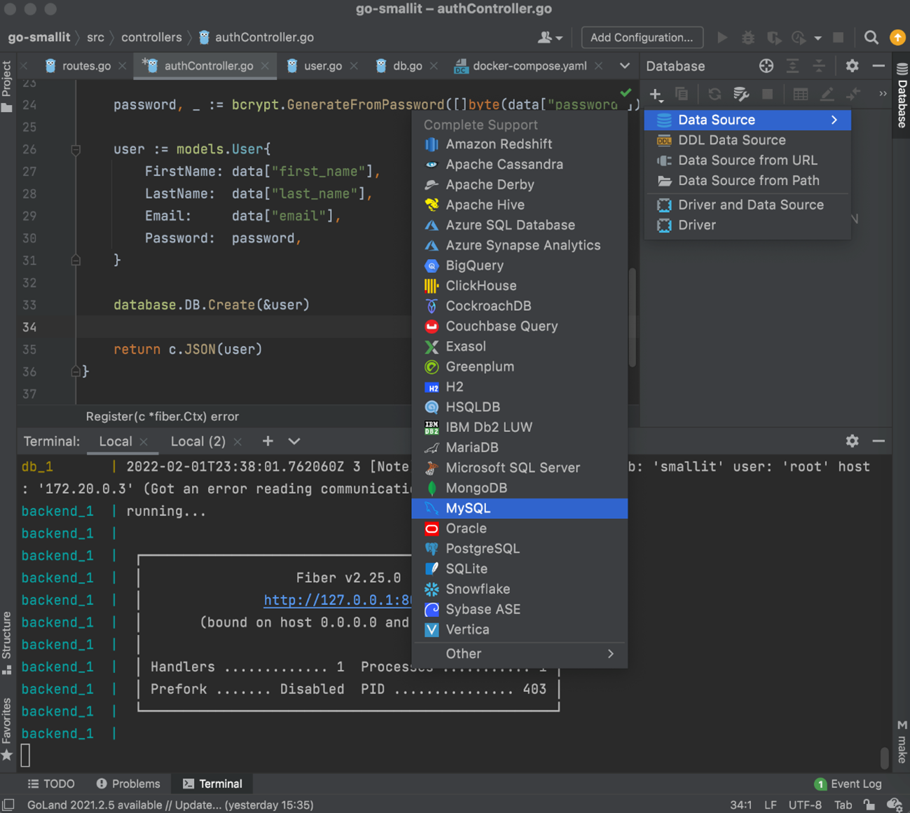
Task: Open the terminal tabs dropdown chevron
Action: click(x=294, y=441)
